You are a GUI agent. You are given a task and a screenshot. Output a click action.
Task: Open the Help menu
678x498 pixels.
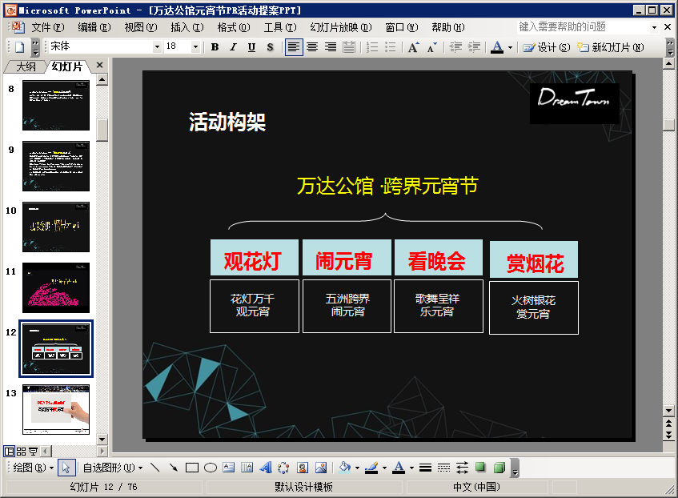pos(448,27)
